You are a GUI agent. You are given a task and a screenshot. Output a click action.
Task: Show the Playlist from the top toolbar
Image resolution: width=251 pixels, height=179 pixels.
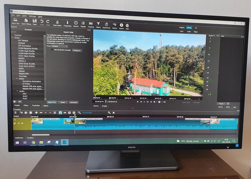83,25
